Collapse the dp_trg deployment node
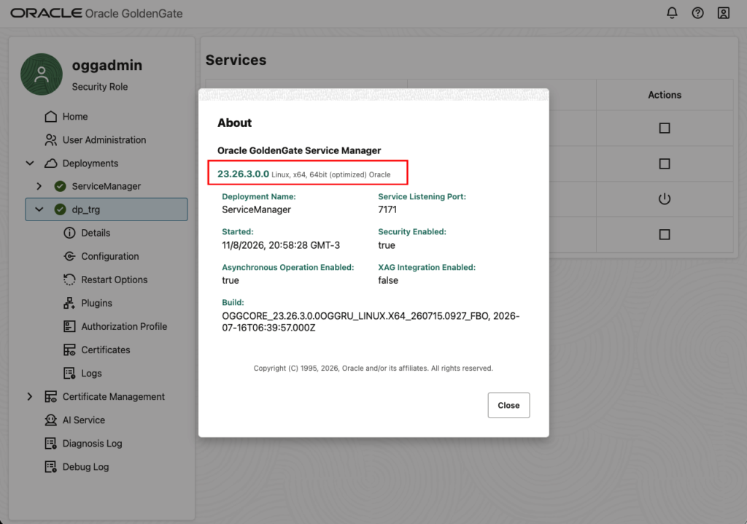Screen dimensions: 747x524 click(x=39, y=209)
